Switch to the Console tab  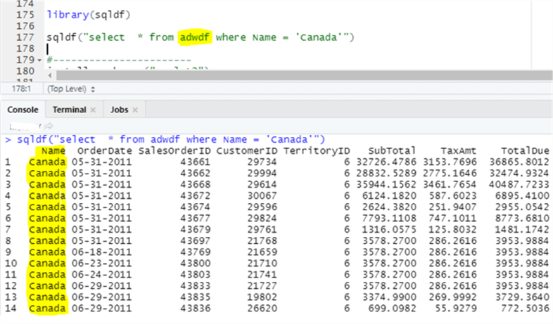coord(23,110)
